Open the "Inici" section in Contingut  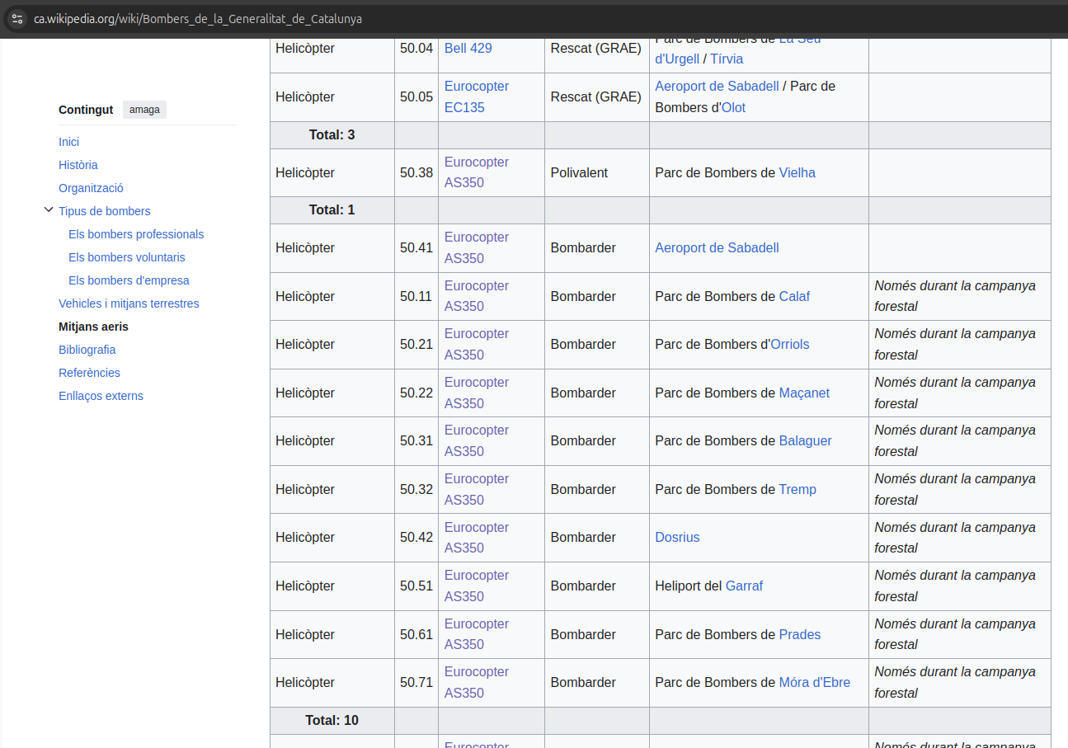point(68,142)
